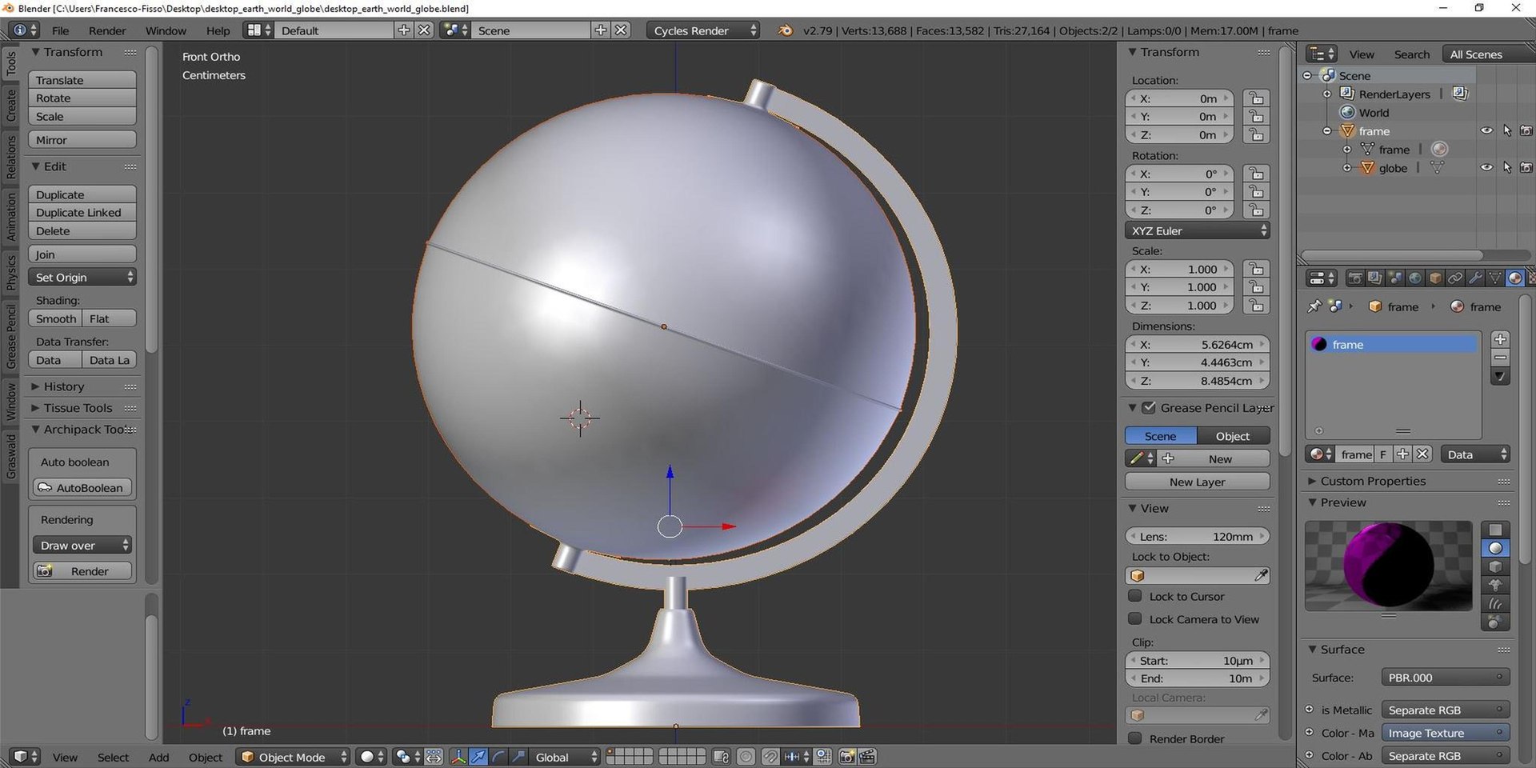The width and height of the screenshot is (1536, 768).
Task: Open the Scene properties tab icon
Action: (x=1395, y=278)
